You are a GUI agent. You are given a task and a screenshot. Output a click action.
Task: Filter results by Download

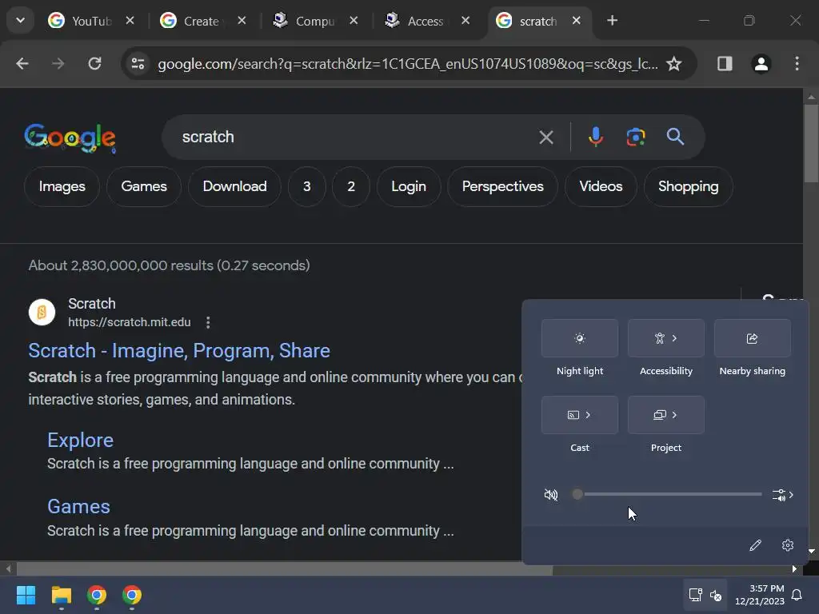(x=234, y=186)
